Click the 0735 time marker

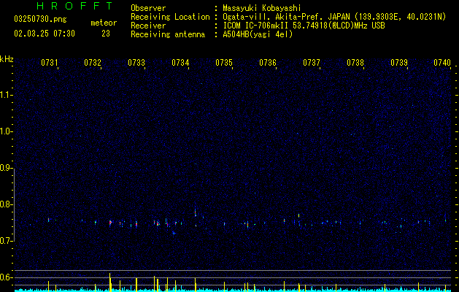[224, 63]
